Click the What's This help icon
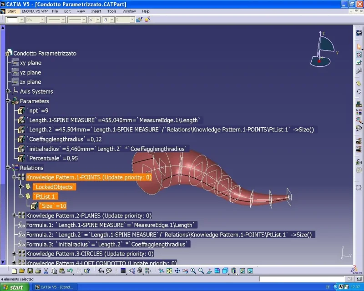Image resolution: width=364 pixels, height=291 pixels. tap(87, 271)
